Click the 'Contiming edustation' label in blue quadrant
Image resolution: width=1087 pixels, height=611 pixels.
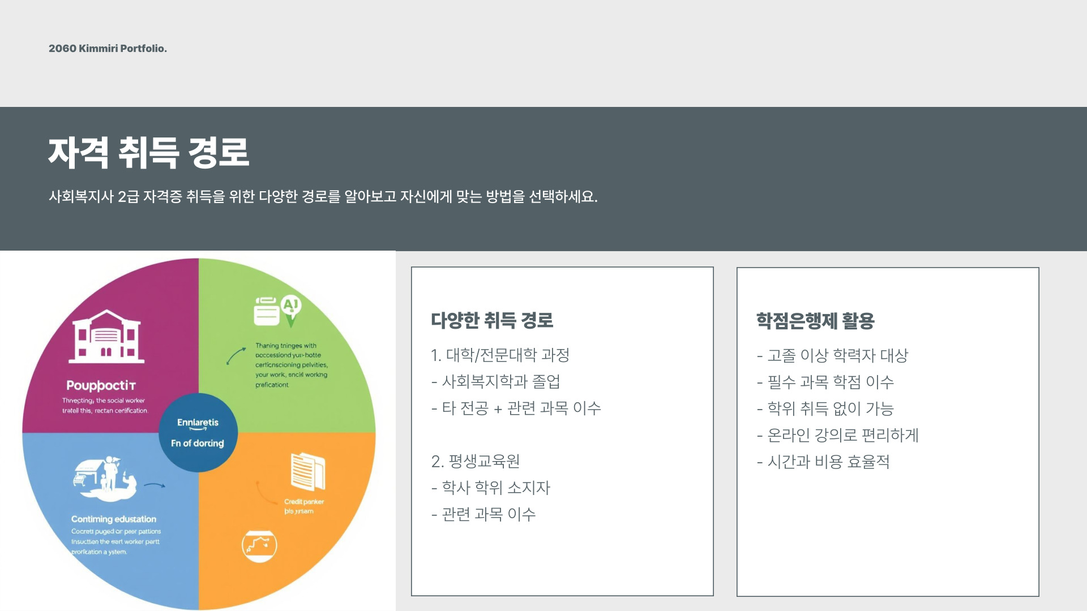pyautogui.click(x=113, y=519)
